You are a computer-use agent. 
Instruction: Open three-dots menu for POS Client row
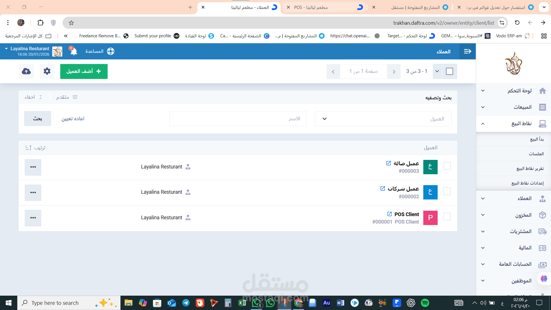tap(33, 218)
